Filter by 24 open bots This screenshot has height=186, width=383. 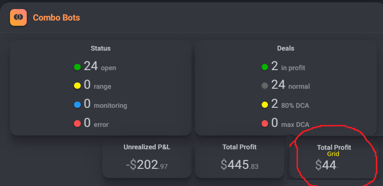[100, 66]
